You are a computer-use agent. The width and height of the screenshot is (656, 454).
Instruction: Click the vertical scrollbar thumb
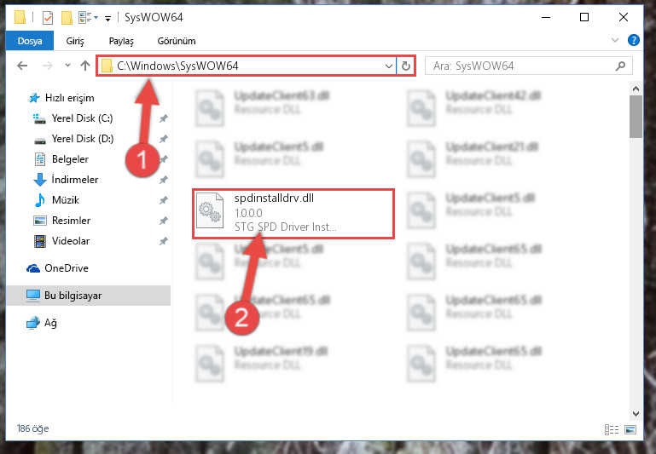click(636, 117)
